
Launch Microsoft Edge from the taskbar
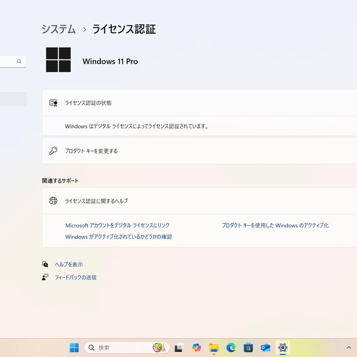(x=230, y=347)
